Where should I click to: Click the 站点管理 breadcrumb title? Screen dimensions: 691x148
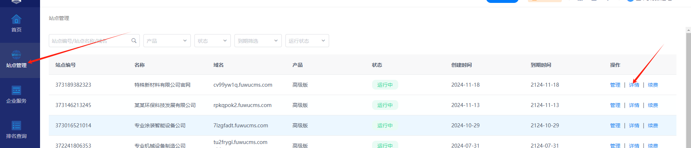59,18
